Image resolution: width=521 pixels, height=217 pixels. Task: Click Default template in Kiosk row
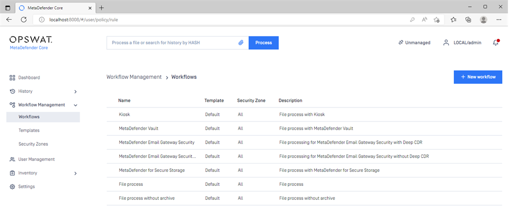[213, 114]
